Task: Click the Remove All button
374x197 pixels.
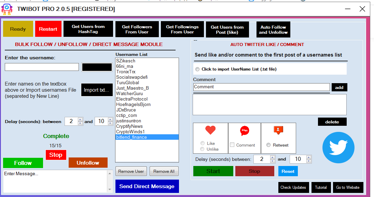Action: 164,171
